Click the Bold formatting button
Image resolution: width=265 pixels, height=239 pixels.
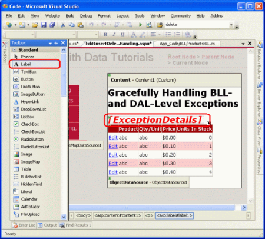(x=105, y=35)
